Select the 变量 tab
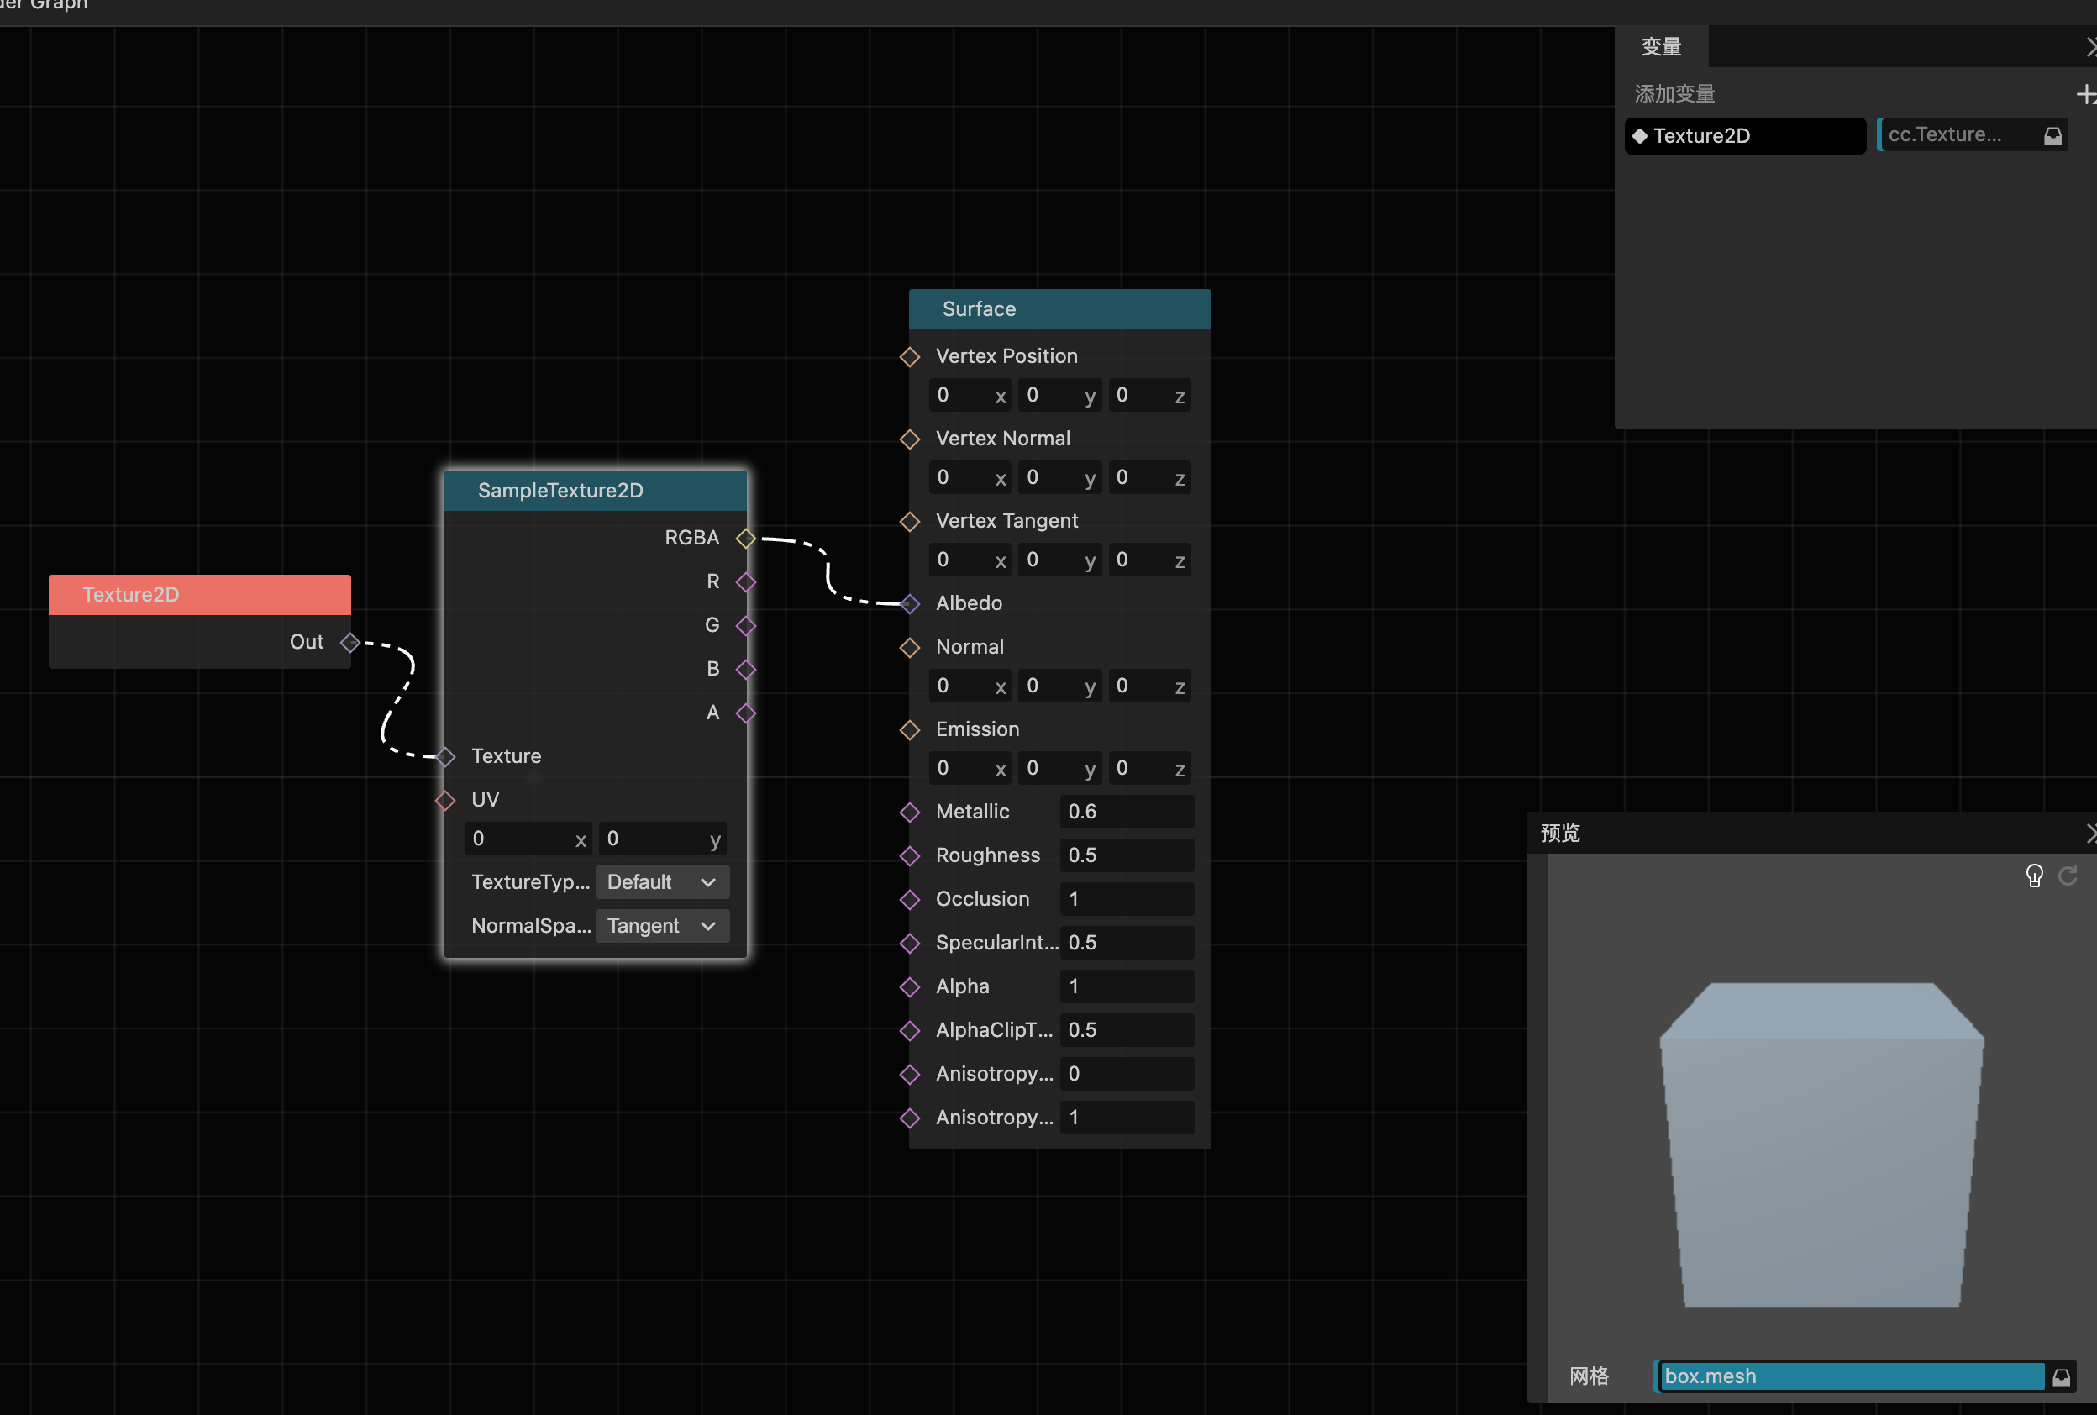 [x=1661, y=47]
